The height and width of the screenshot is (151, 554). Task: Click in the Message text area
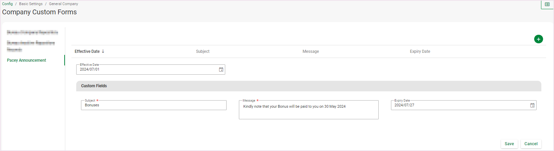point(308,110)
